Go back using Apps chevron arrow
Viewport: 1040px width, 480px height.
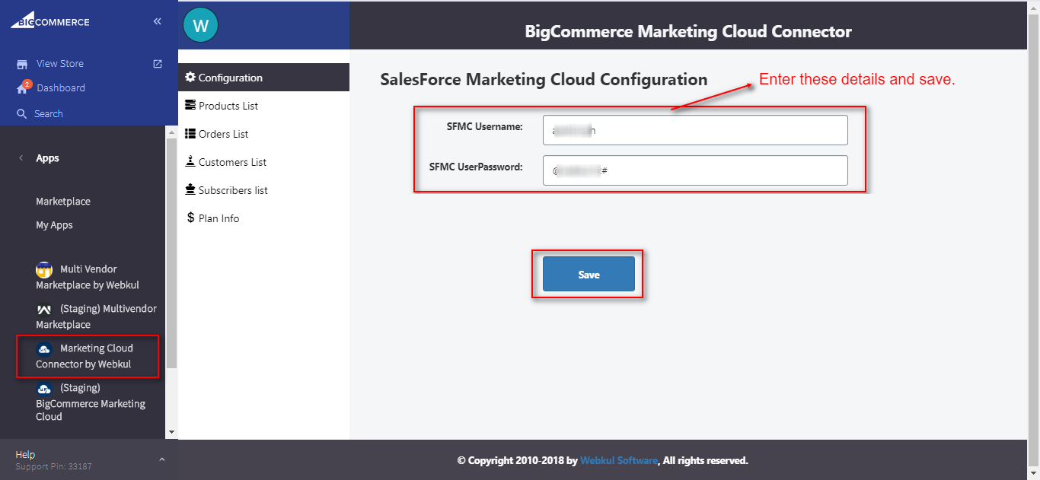click(20, 158)
